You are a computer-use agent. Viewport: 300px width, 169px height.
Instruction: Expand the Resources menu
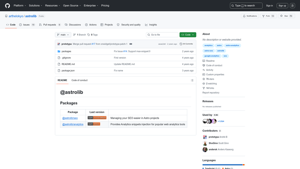click(x=52, y=6)
